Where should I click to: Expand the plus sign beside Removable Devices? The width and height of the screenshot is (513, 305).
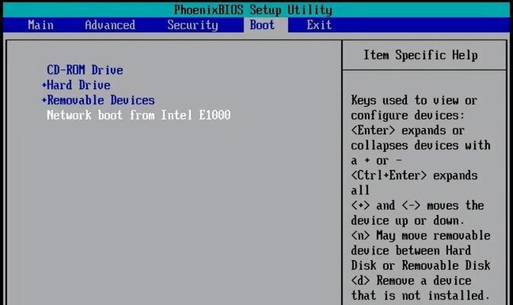click(x=44, y=101)
